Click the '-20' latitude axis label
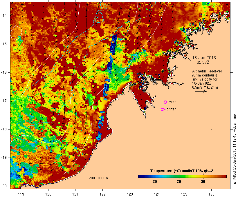The height and width of the screenshot is (197, 238). [x=3, y=186]
